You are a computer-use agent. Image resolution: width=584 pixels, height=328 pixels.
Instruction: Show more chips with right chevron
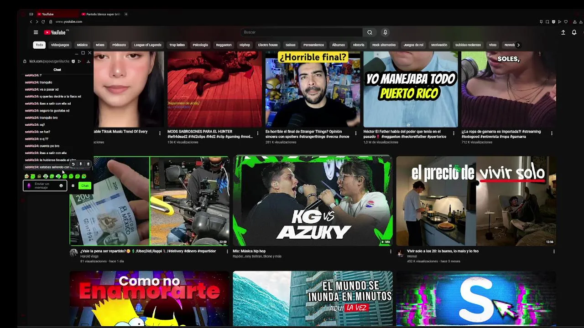coord(518,45)
